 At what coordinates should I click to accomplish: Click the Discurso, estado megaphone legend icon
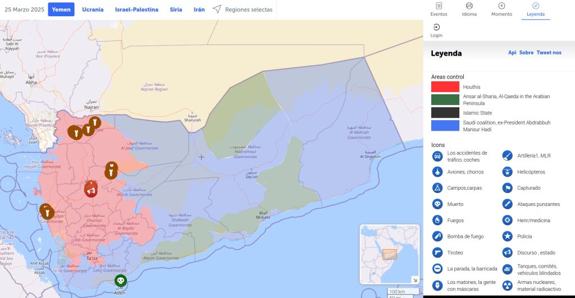tap(507, 252)
